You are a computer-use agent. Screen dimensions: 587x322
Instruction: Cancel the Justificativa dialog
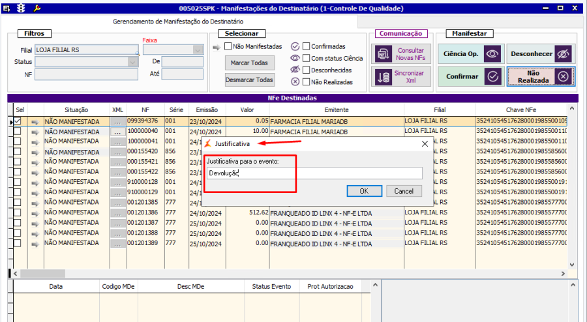(404, 191)
